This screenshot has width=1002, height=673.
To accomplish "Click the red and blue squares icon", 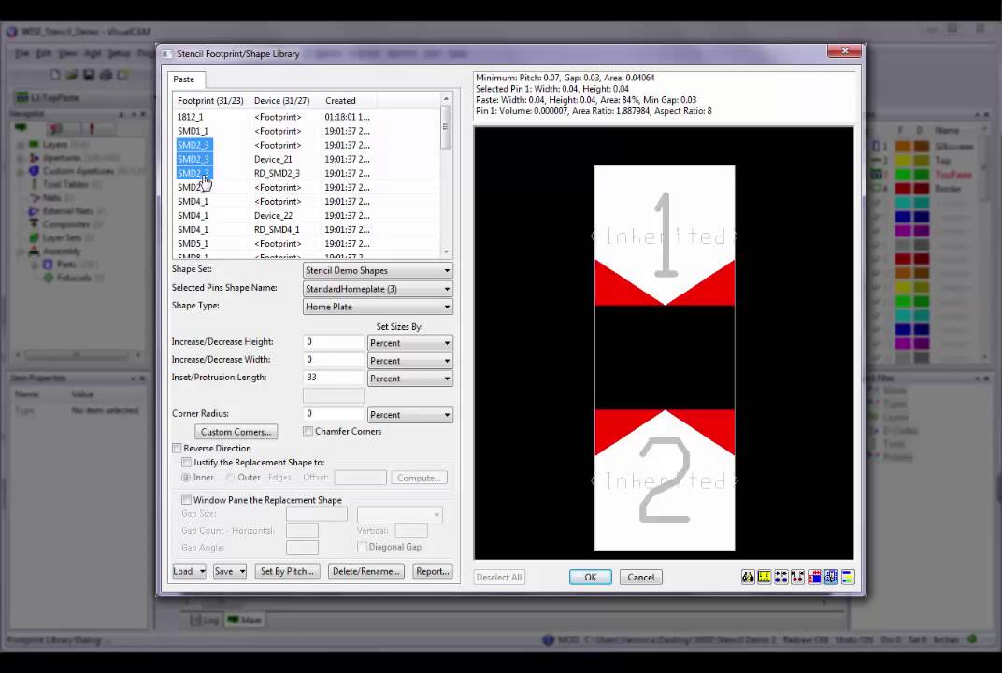I will pyautogui.click(x=814, y=577).
